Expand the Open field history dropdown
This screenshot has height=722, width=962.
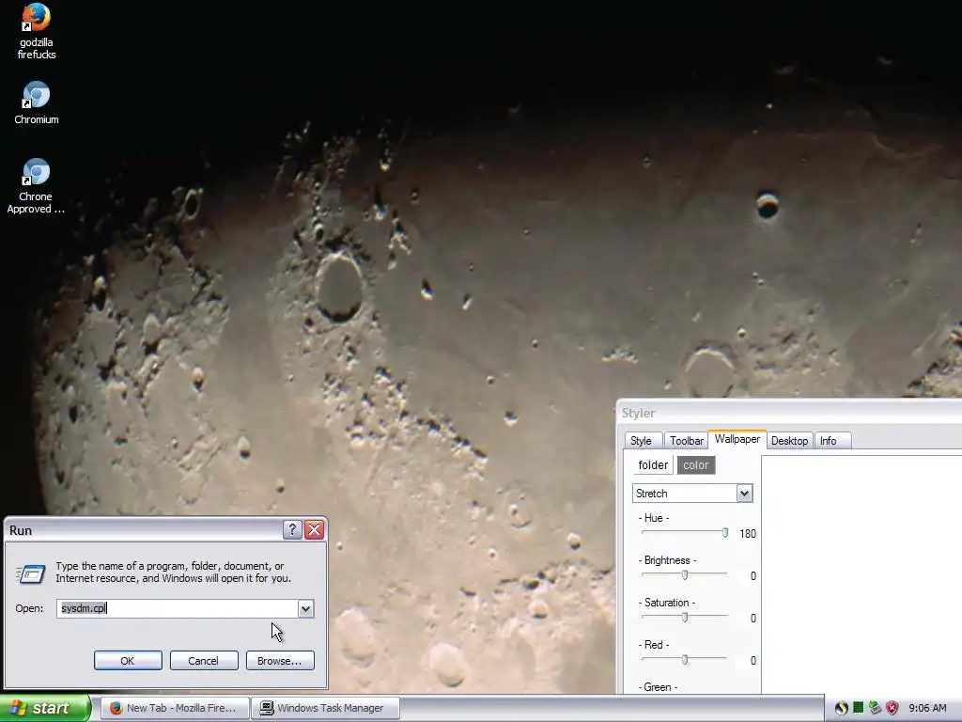[305, 608]
